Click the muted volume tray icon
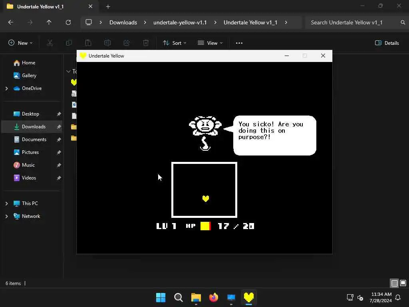 360,297
